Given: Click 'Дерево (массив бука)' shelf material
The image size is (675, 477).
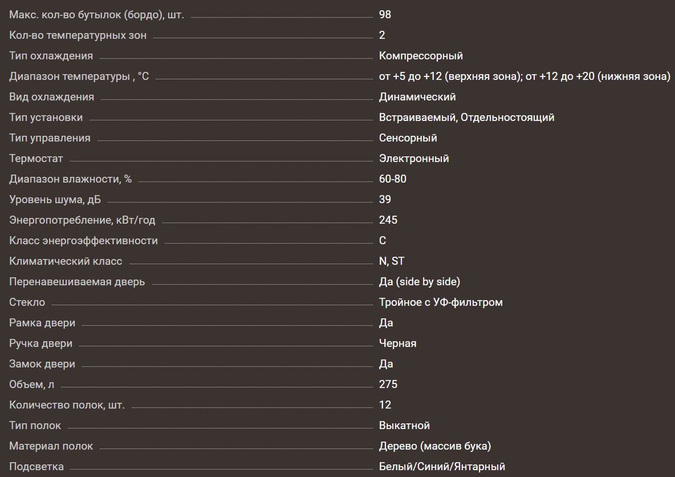Looking at the screenshot, I should [x=434, y=446].
